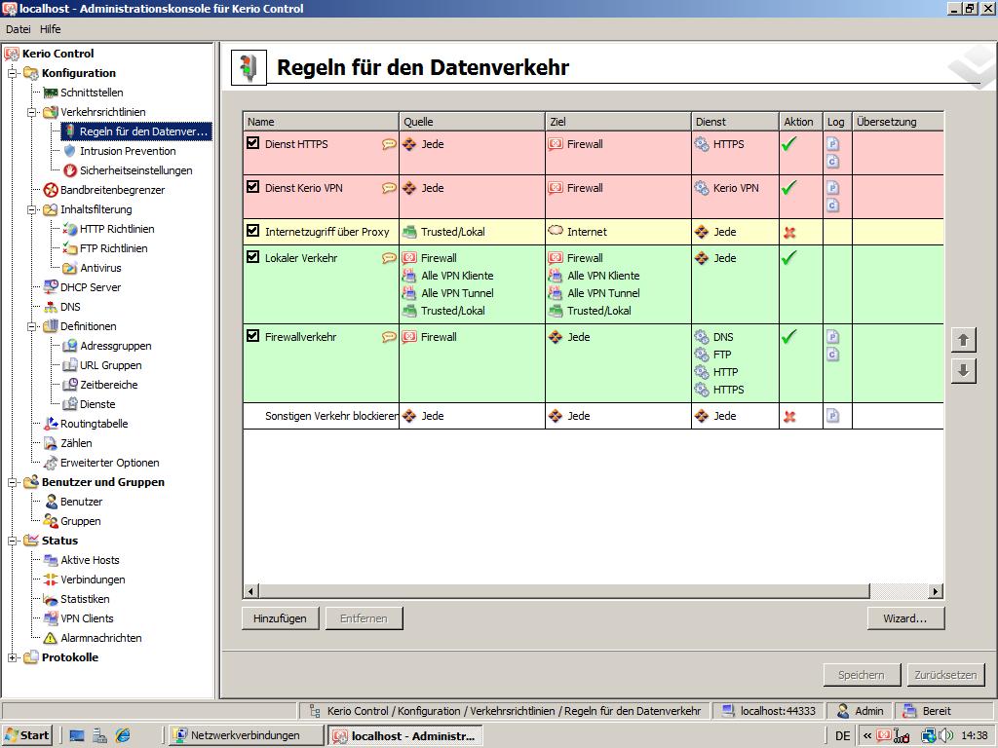
Task: Disable the Internetzugriff über Proxy rule checkbox
Action: pos(252,231)
